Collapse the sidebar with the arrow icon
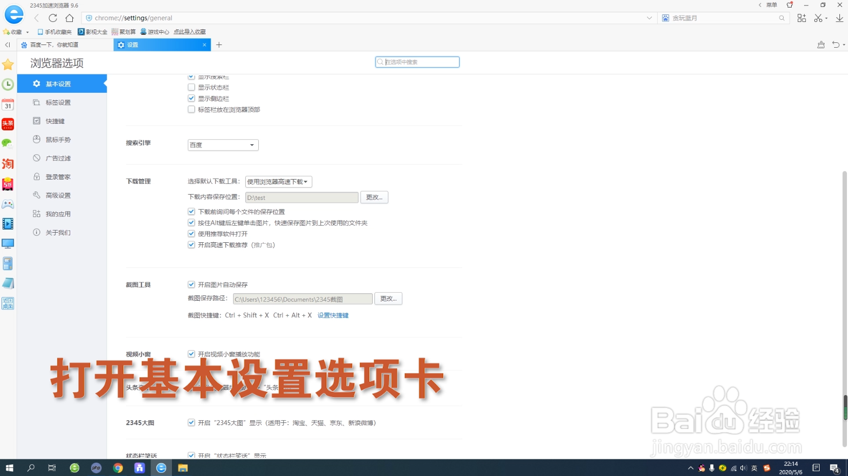848x476 pixels. click(7, 44)
